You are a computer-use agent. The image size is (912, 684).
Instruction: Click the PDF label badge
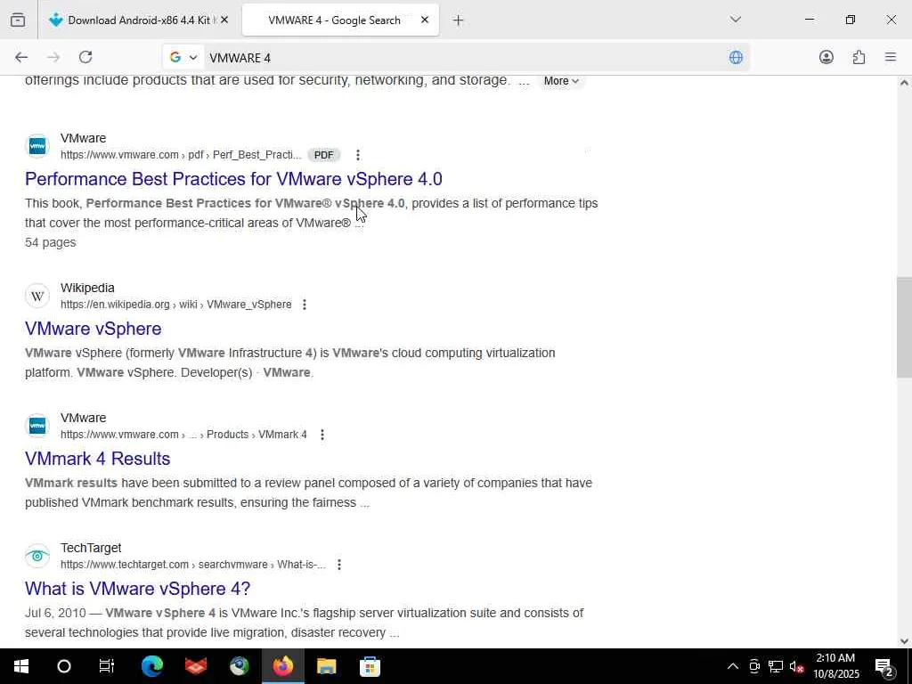324,155
